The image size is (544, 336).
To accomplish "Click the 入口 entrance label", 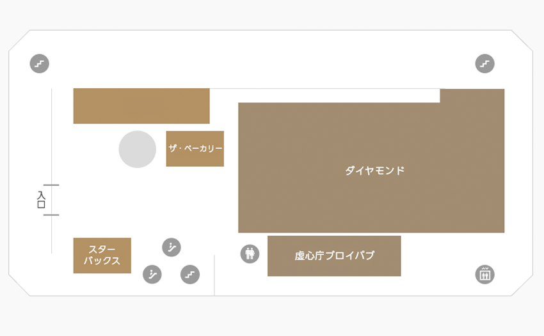I will coord(42,200).
